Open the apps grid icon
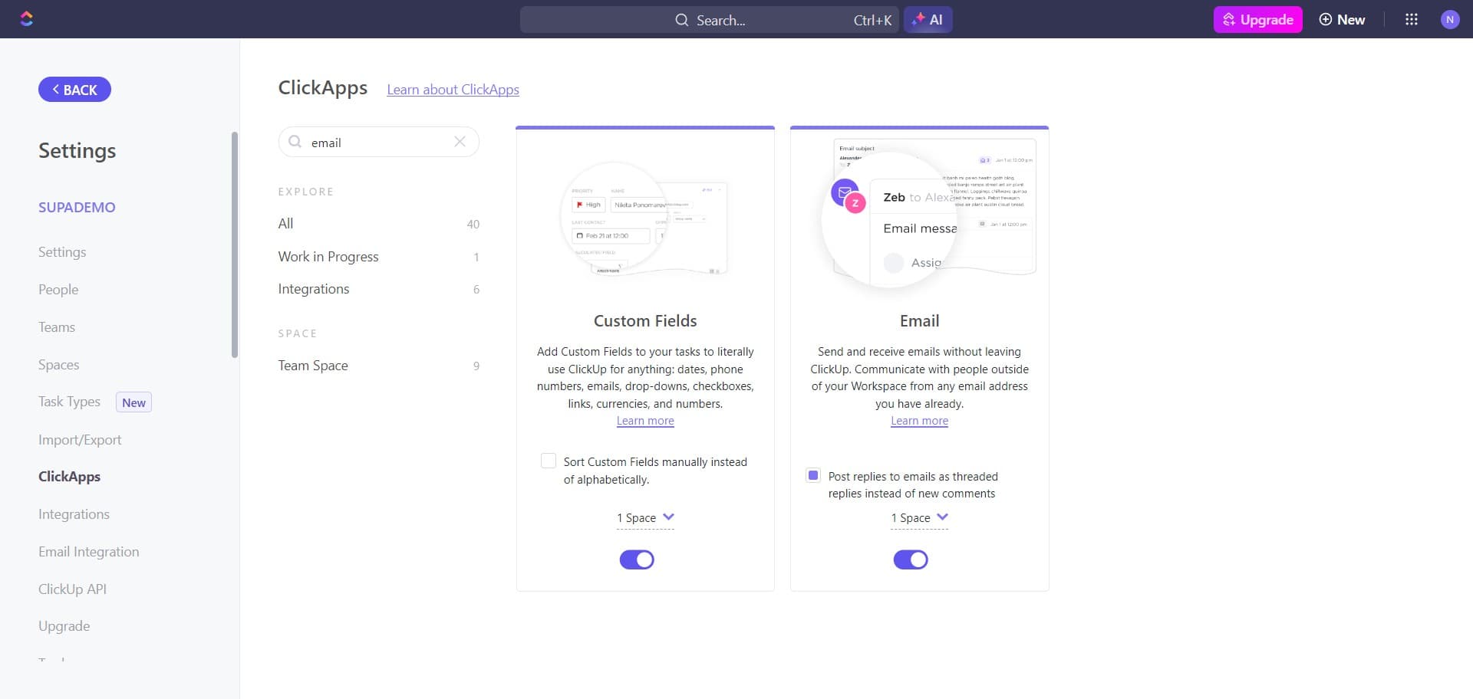Image resolution: width=1473 pixels, height=699 pixels. click(x=1411, y=20)
